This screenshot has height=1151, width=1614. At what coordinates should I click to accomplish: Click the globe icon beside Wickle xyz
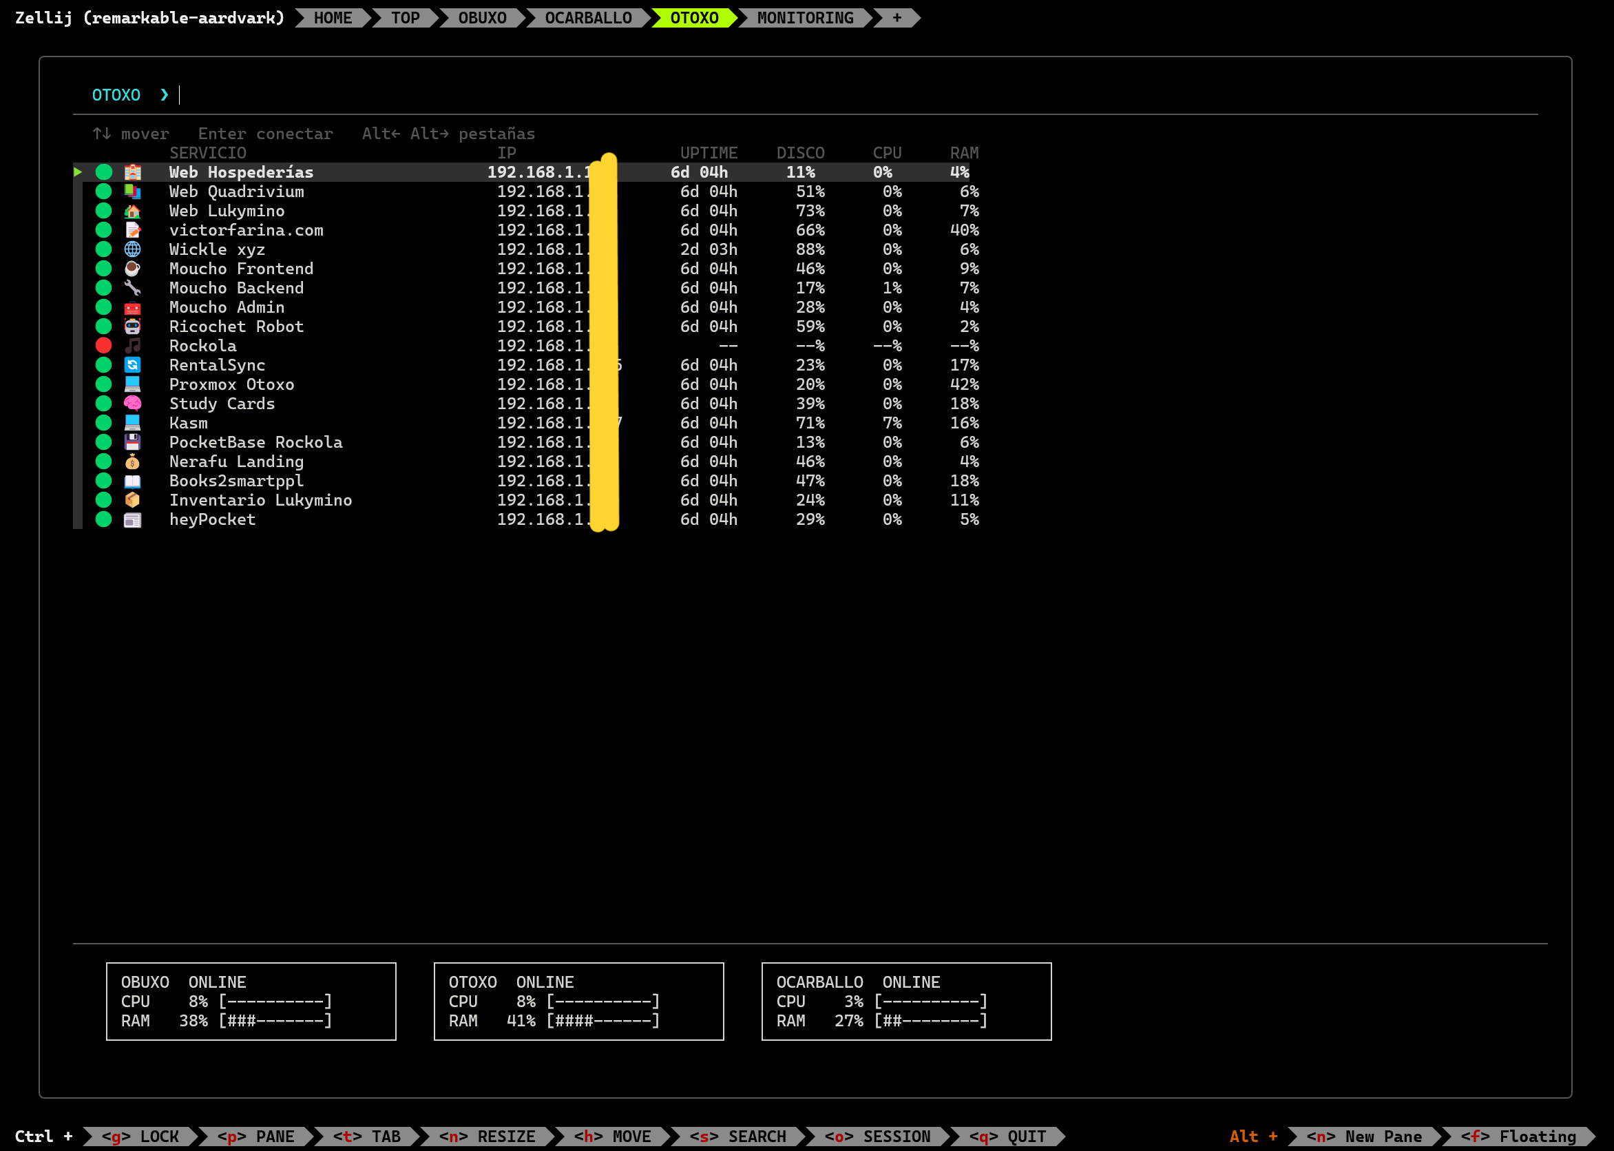click(132, 249)
